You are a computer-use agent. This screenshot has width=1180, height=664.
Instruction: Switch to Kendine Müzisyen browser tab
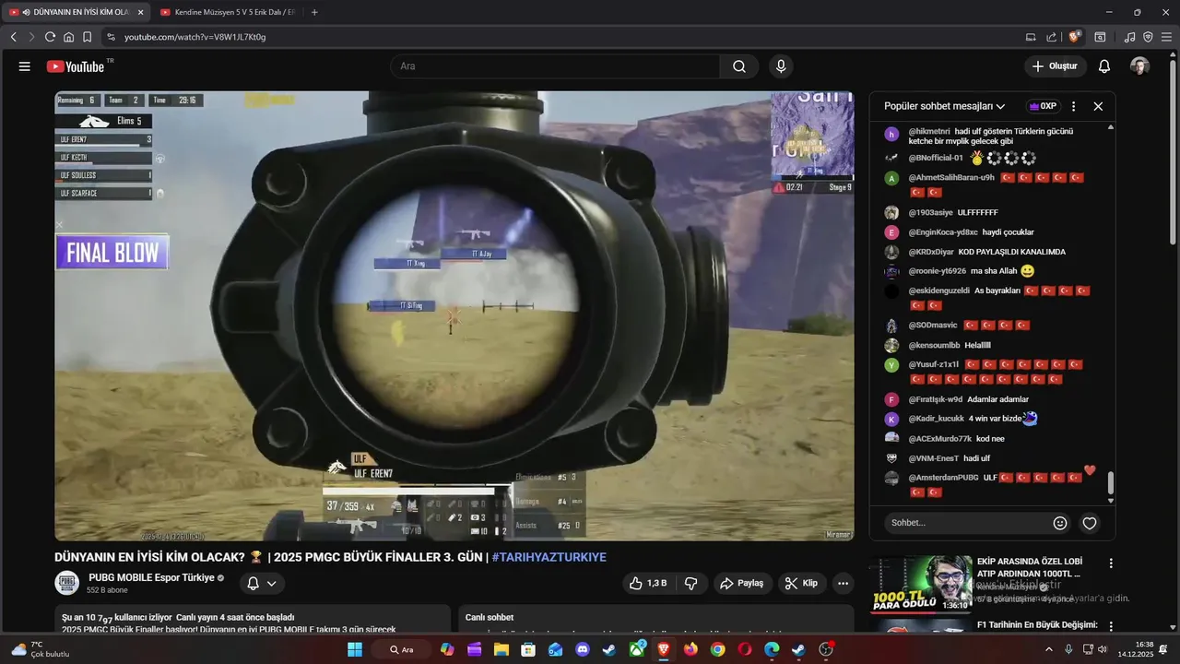pyautogui.click(x=227, y=12)
